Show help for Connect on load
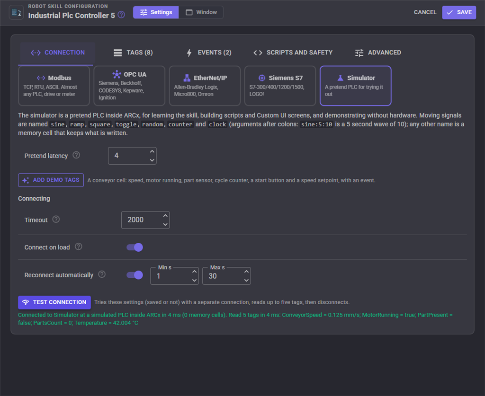485x396 pixels. 79,246
